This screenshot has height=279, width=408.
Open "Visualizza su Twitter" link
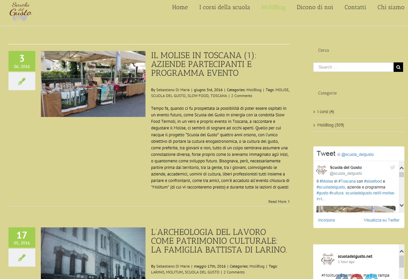click(x=382, y=220)
